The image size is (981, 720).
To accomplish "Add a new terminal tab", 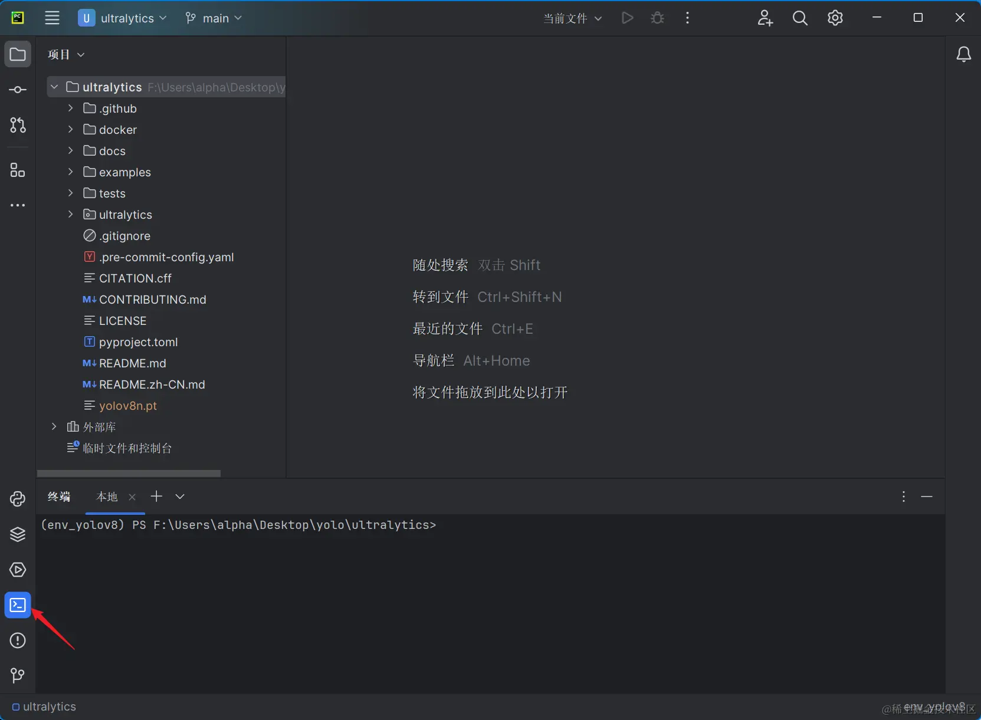I will click(x=156, y=497).
